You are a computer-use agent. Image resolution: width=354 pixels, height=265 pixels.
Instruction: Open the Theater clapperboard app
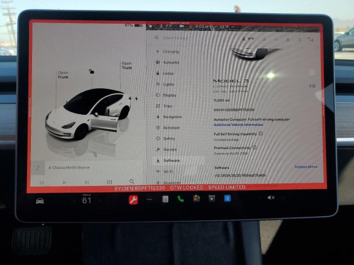tap(212, 198)
